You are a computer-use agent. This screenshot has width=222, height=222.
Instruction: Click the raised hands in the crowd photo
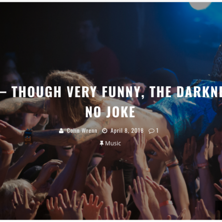pos(111,192)
